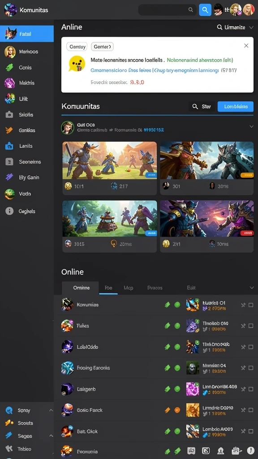258x459 pixels.
Task: Switch to the Eait tab
Action: (x=191, y=288)
